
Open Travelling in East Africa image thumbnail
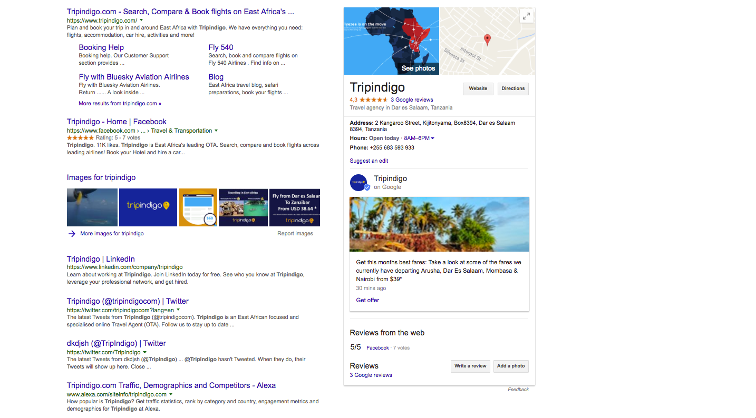tap(243, 207)
